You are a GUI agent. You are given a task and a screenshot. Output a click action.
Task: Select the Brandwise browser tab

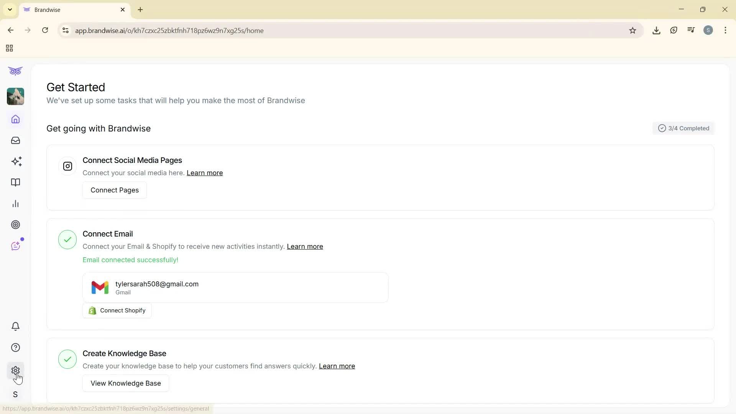pos(69,10)
